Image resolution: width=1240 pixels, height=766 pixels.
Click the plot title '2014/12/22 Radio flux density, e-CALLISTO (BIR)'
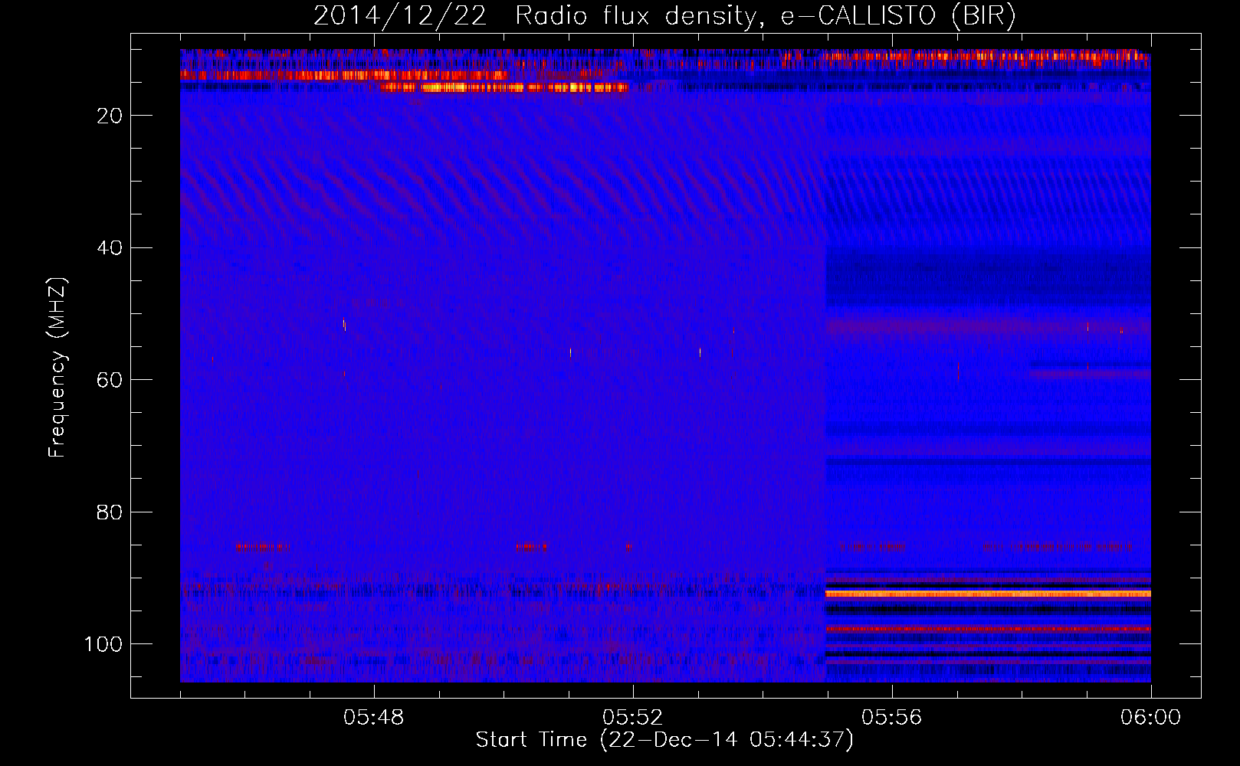[664, 15]
